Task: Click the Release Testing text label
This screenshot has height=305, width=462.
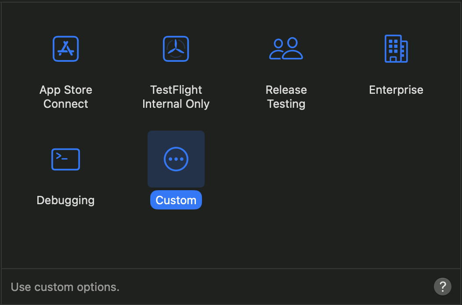Action: click(x=286, y=97)
